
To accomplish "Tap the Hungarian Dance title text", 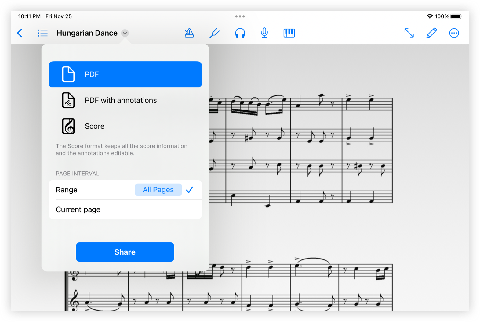I will click(87, 33).
